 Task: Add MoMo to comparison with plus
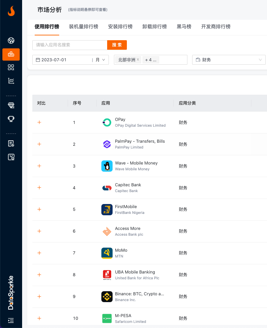39,253
